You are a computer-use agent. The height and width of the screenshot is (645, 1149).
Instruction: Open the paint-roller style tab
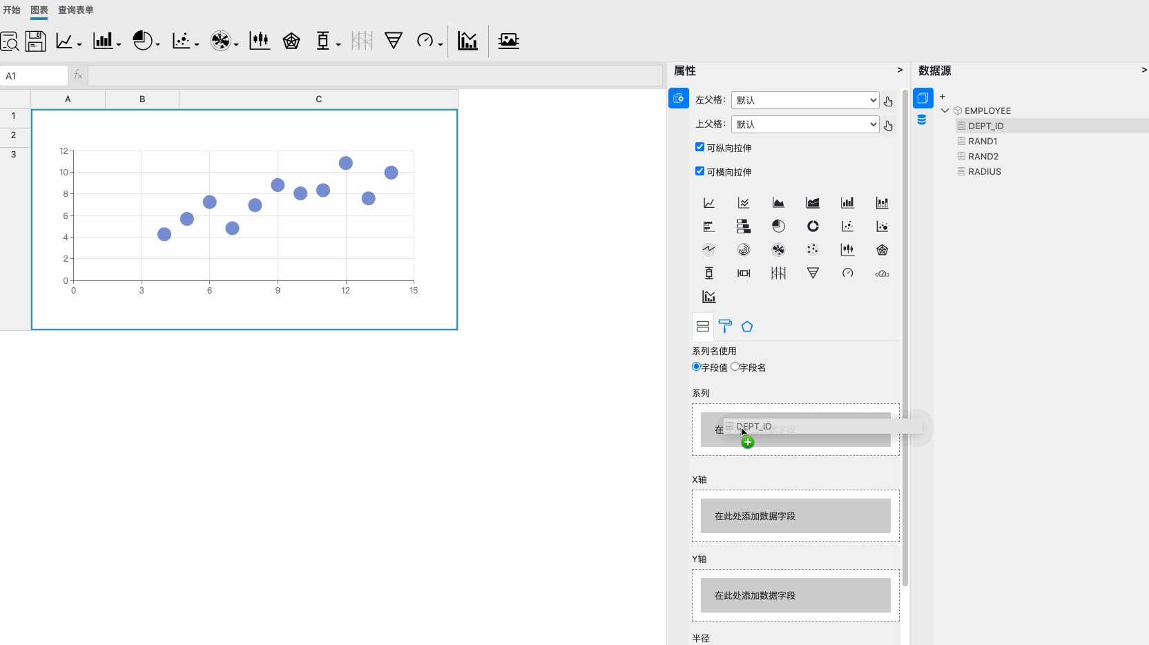click(x=725, y=327)
